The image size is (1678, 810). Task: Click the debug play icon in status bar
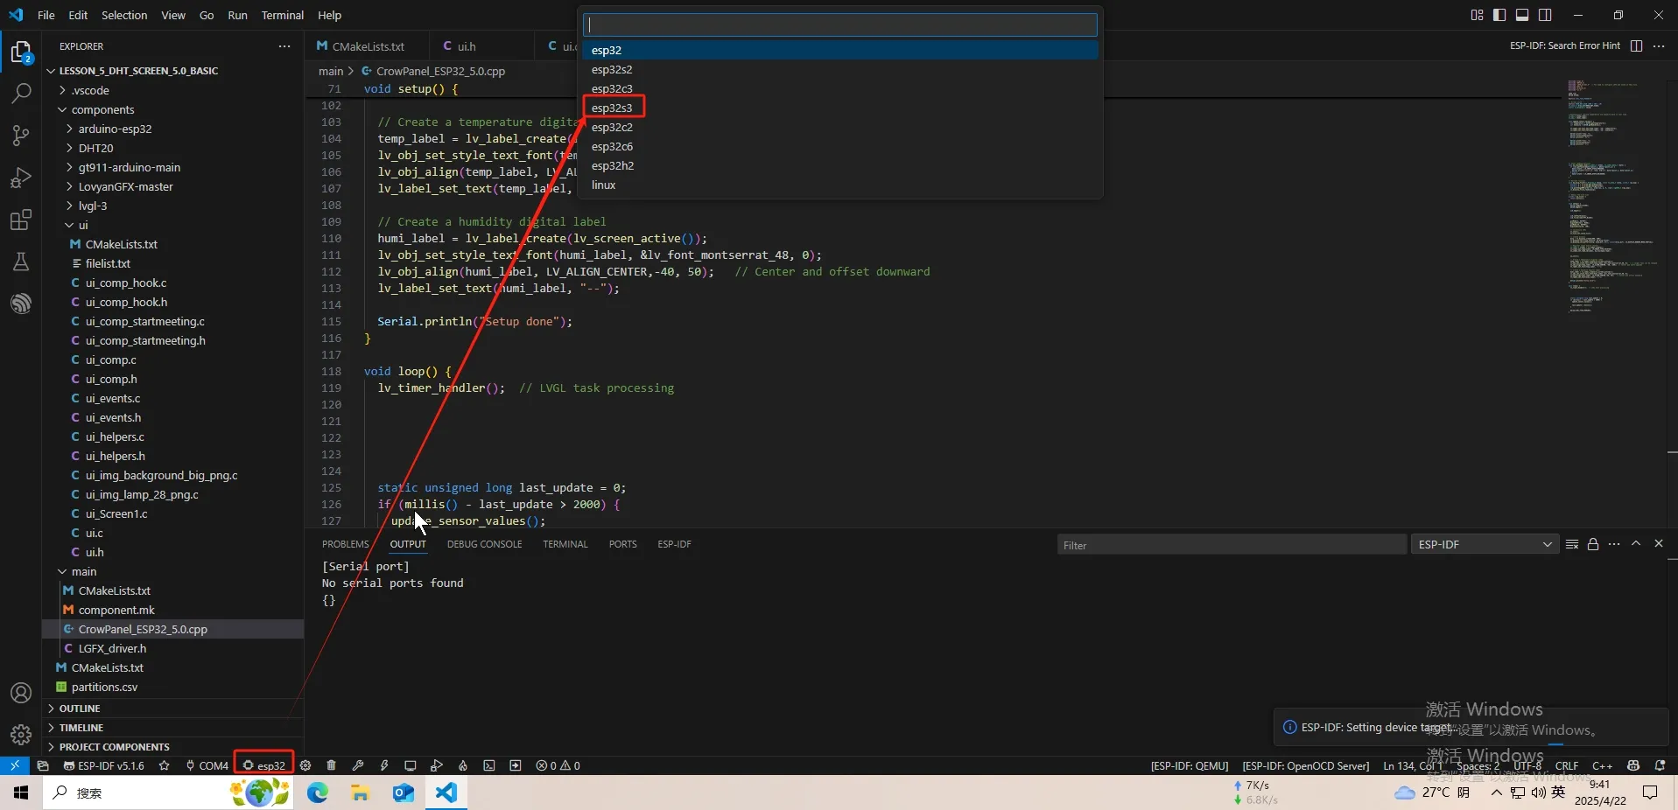[436, 765]
